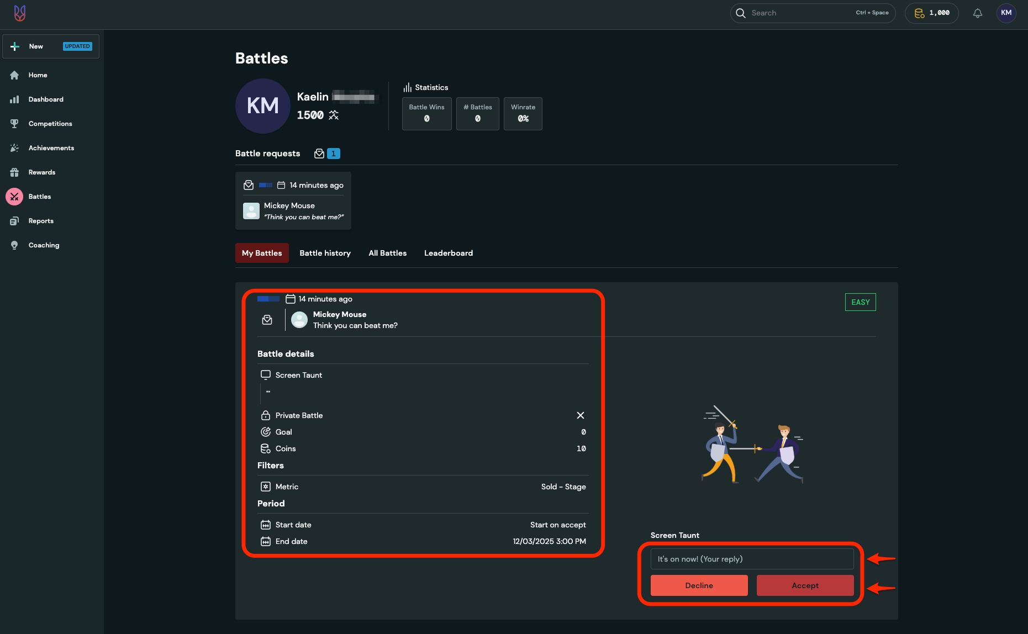1028x634 pixels.
Task: Accept the battle from Mickey Mouse
Action: coord(805,585)
